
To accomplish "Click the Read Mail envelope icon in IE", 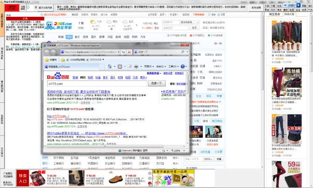I will 129,67.
